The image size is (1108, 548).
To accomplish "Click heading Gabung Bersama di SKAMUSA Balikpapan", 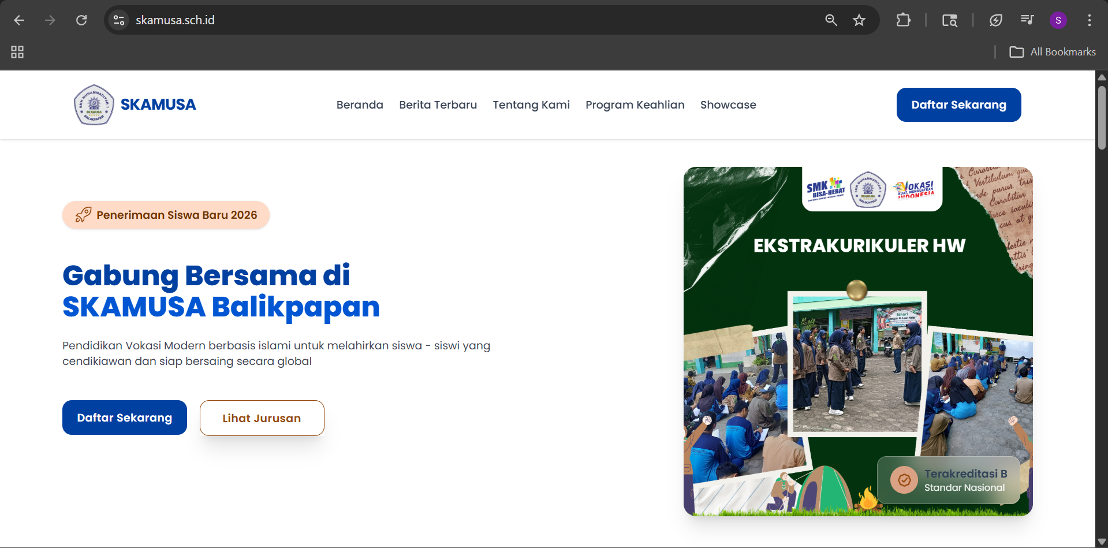I will (221, 291).
